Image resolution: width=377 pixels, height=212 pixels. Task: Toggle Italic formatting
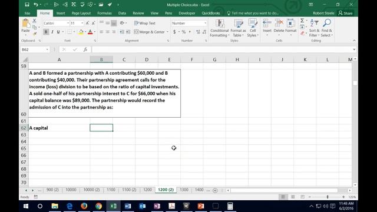[52, 32]
